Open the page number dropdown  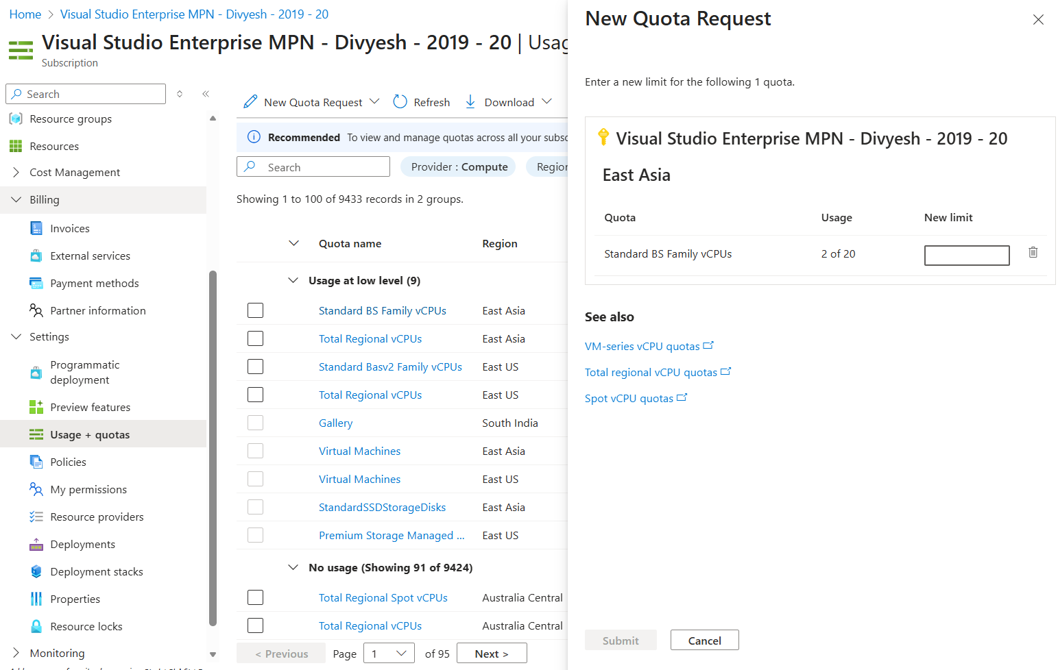[x=389, y=654]
